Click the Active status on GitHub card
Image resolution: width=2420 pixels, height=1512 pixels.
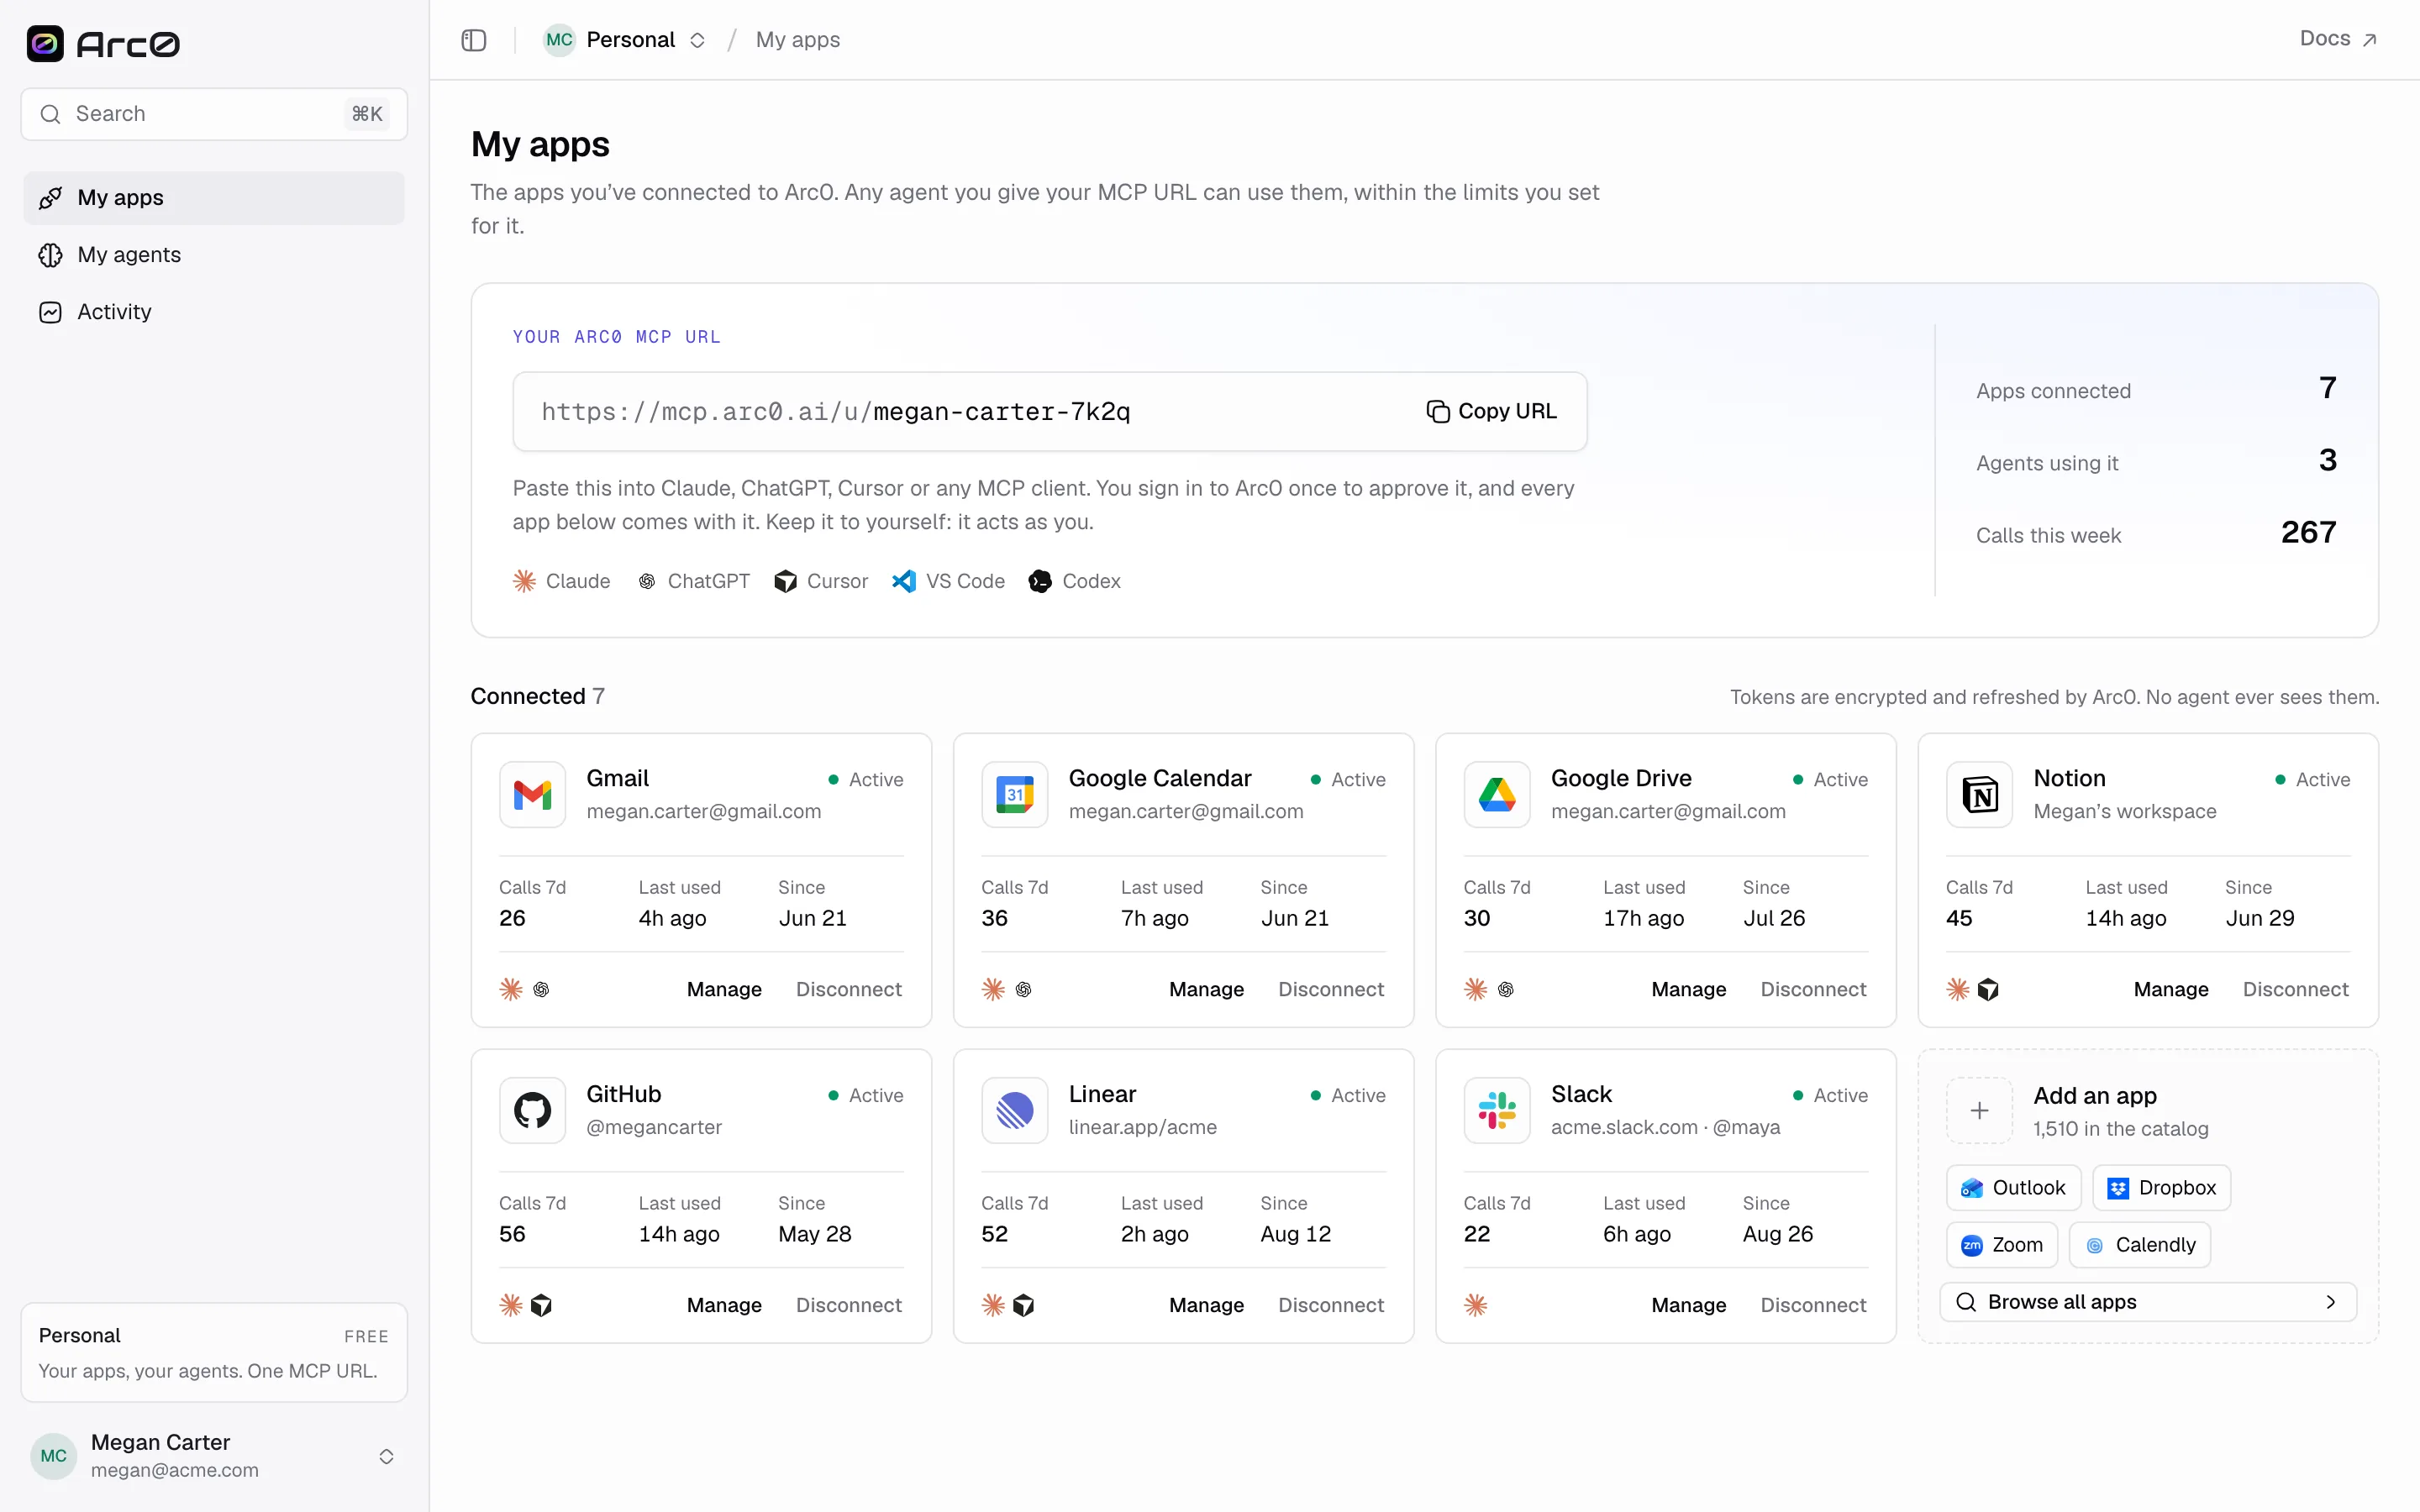tap(866, 1096)
